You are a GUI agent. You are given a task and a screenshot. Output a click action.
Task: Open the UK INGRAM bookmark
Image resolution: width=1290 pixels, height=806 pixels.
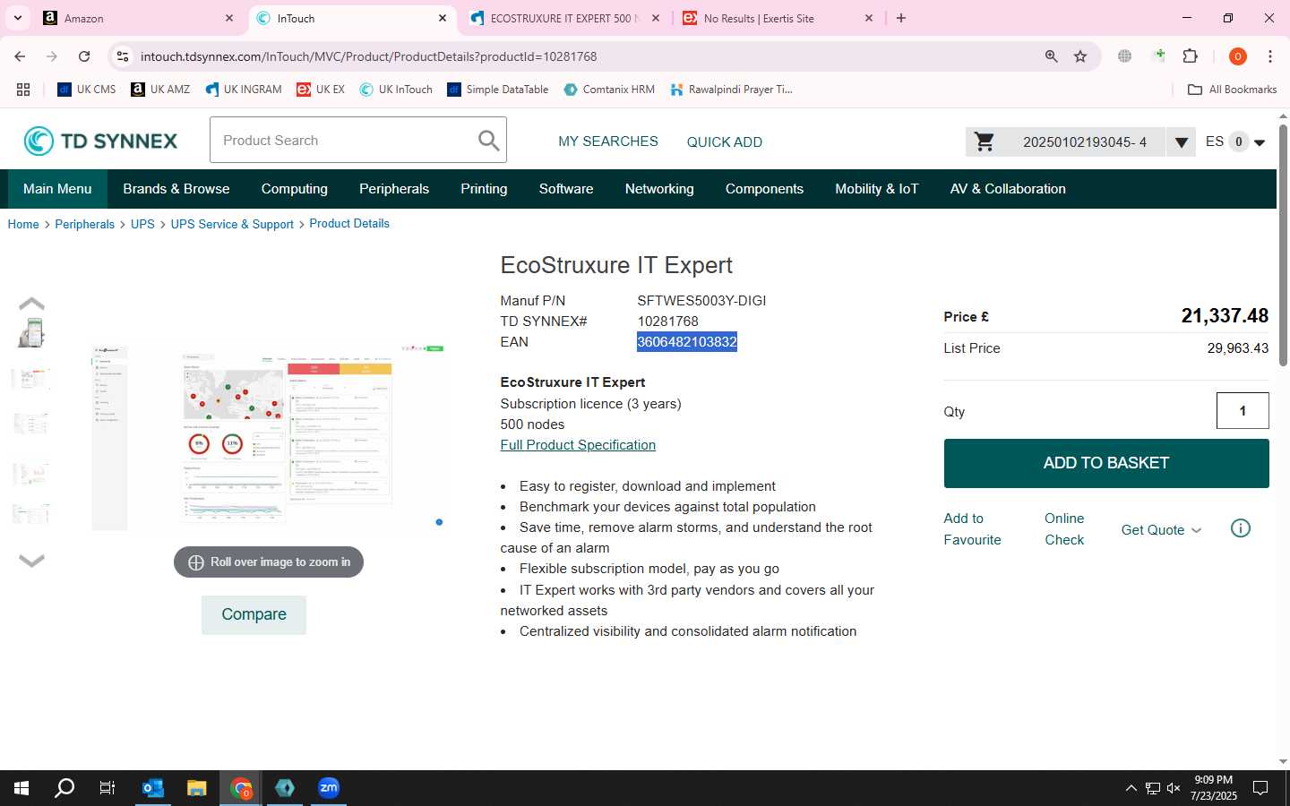pos(244,90)
